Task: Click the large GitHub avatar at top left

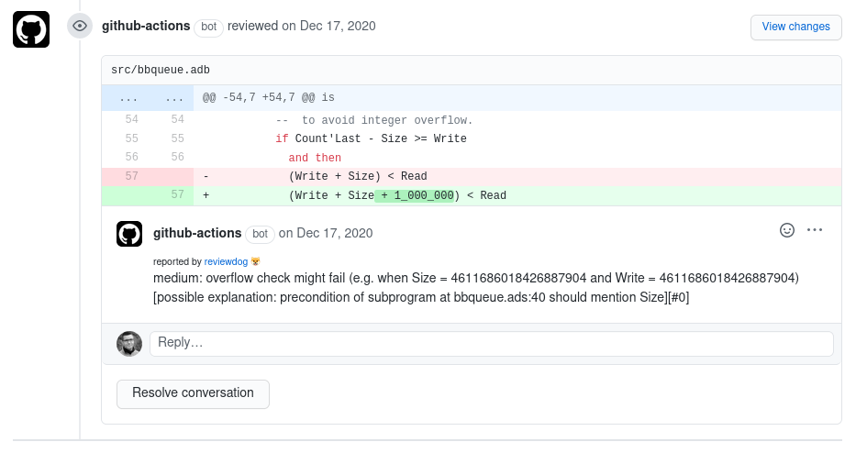Action: 31,30
